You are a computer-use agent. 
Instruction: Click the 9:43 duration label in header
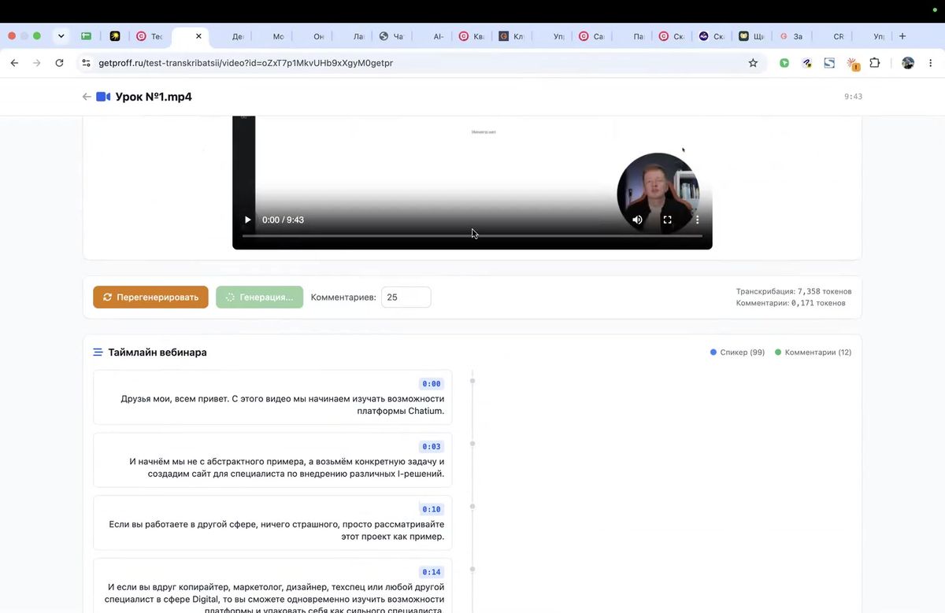(853, 97)
